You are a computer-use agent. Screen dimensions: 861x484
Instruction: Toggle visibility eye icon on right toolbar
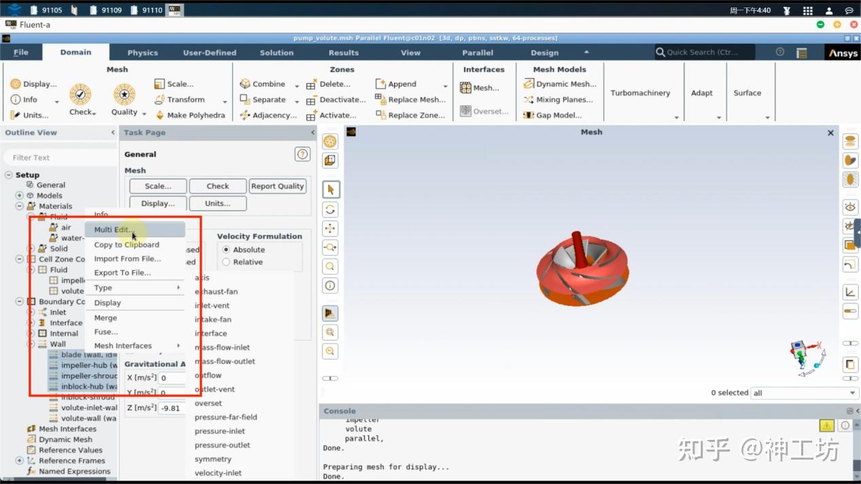click(x=850, y=206)
